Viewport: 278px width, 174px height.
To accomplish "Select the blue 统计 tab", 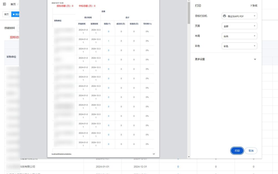I will pyautogui.click(x=16, y=14).
